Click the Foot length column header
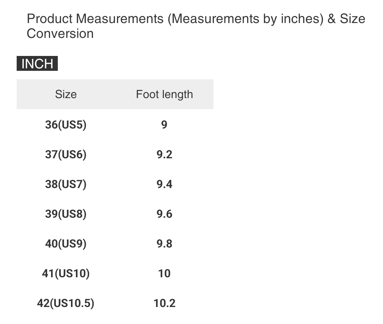This screenshot has height=324, width=383. (164, 94)
